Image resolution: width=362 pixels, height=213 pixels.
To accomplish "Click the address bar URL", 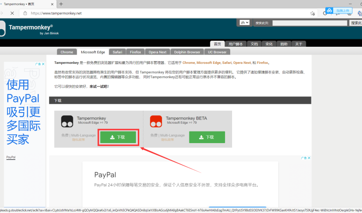I will (56, 13).
